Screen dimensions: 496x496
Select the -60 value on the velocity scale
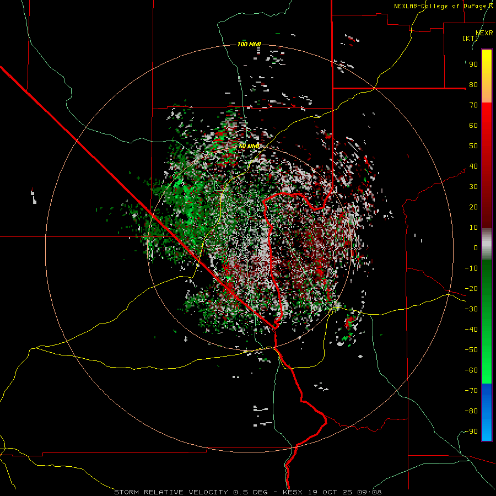click(471, 370)
